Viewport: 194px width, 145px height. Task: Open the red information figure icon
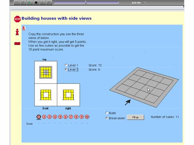pos(17,32)
